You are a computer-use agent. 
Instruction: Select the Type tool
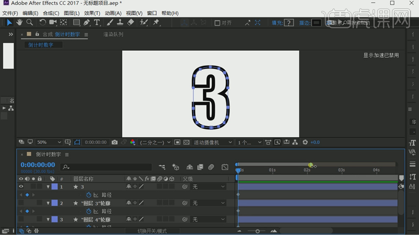click(x=97, y=22)
